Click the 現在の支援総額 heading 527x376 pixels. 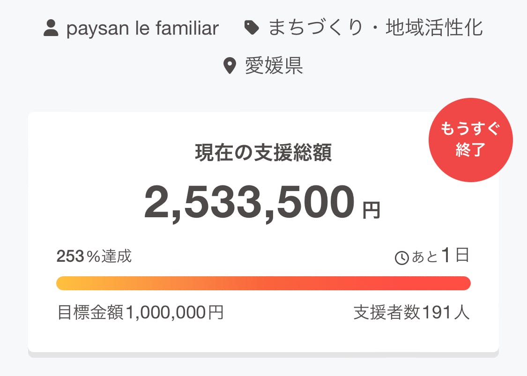click(263, 153)
